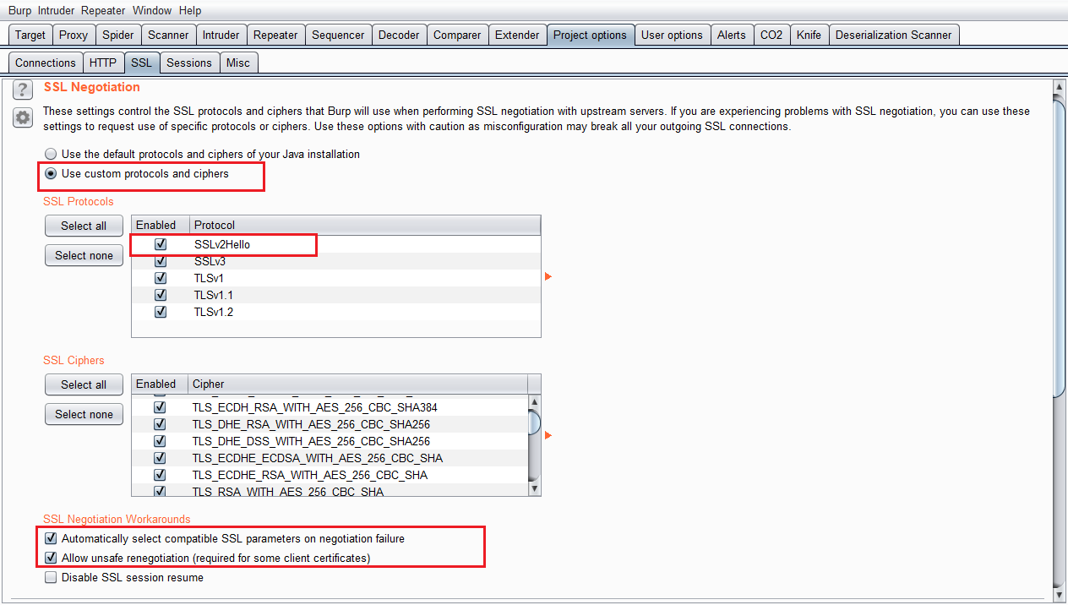Switch to the Proxy tab
This screenshot has height=605, width=1068.
pos(74,35)
